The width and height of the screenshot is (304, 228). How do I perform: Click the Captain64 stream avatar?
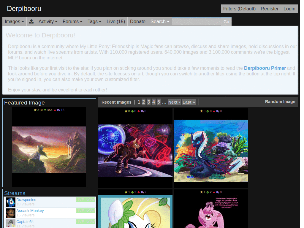pyautogui.click(x=10, y=224)
